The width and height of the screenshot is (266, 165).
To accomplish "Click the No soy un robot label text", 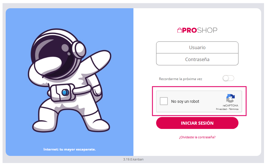I will tap(185, 101).
